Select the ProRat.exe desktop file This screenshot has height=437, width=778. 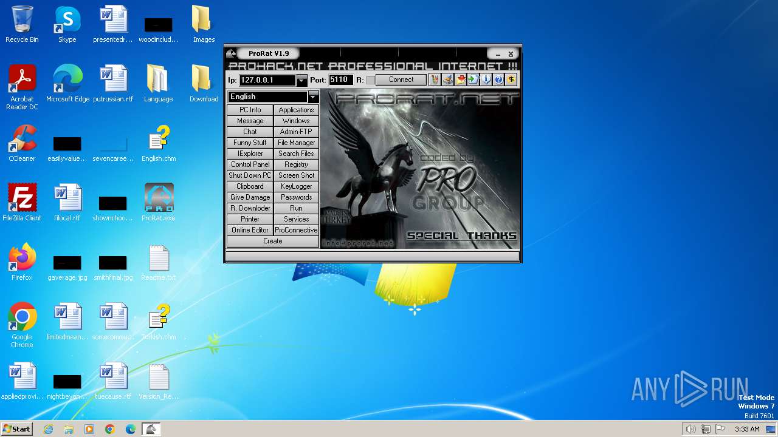click(159, 203)
